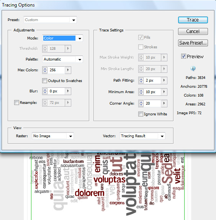Open Blur slider popup arrow

click(68, 91)
